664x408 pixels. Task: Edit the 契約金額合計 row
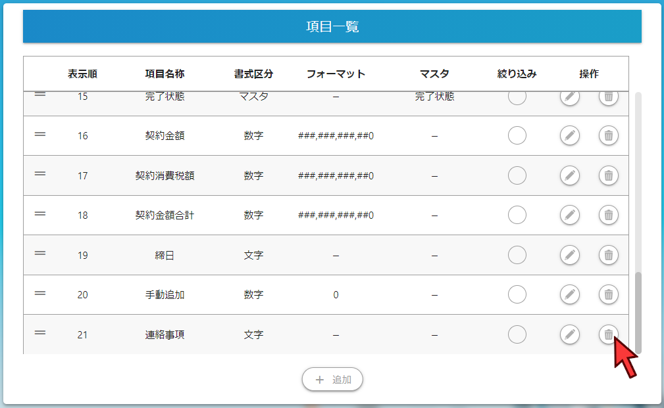(x=569, y=215)
